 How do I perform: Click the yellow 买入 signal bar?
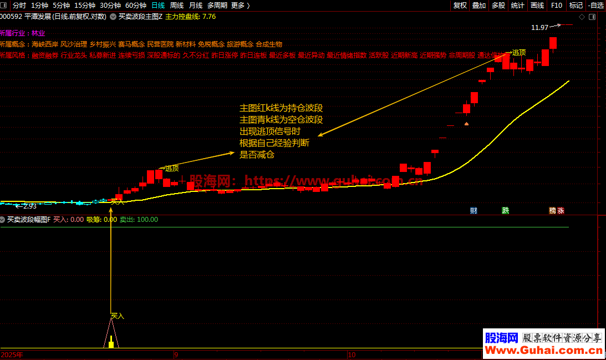coord(111,344)
